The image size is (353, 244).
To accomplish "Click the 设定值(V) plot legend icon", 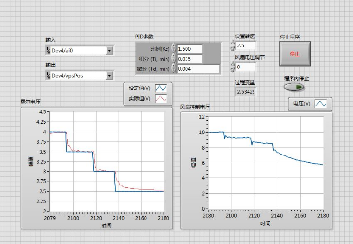I will pyautogui.click(x=161, y=89).
